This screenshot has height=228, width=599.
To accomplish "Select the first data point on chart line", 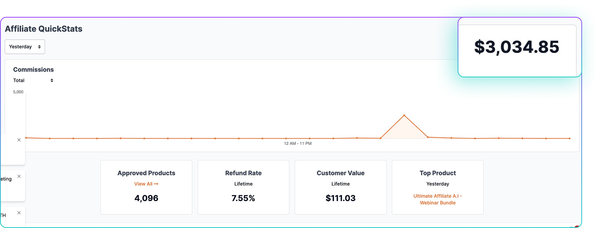I will click(x=26, y=138).
